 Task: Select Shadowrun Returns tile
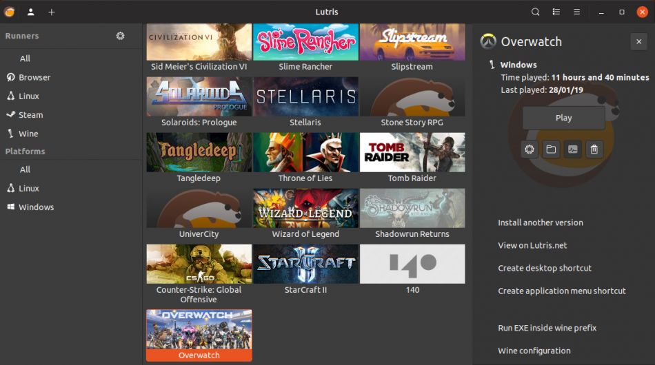[412, 214]
